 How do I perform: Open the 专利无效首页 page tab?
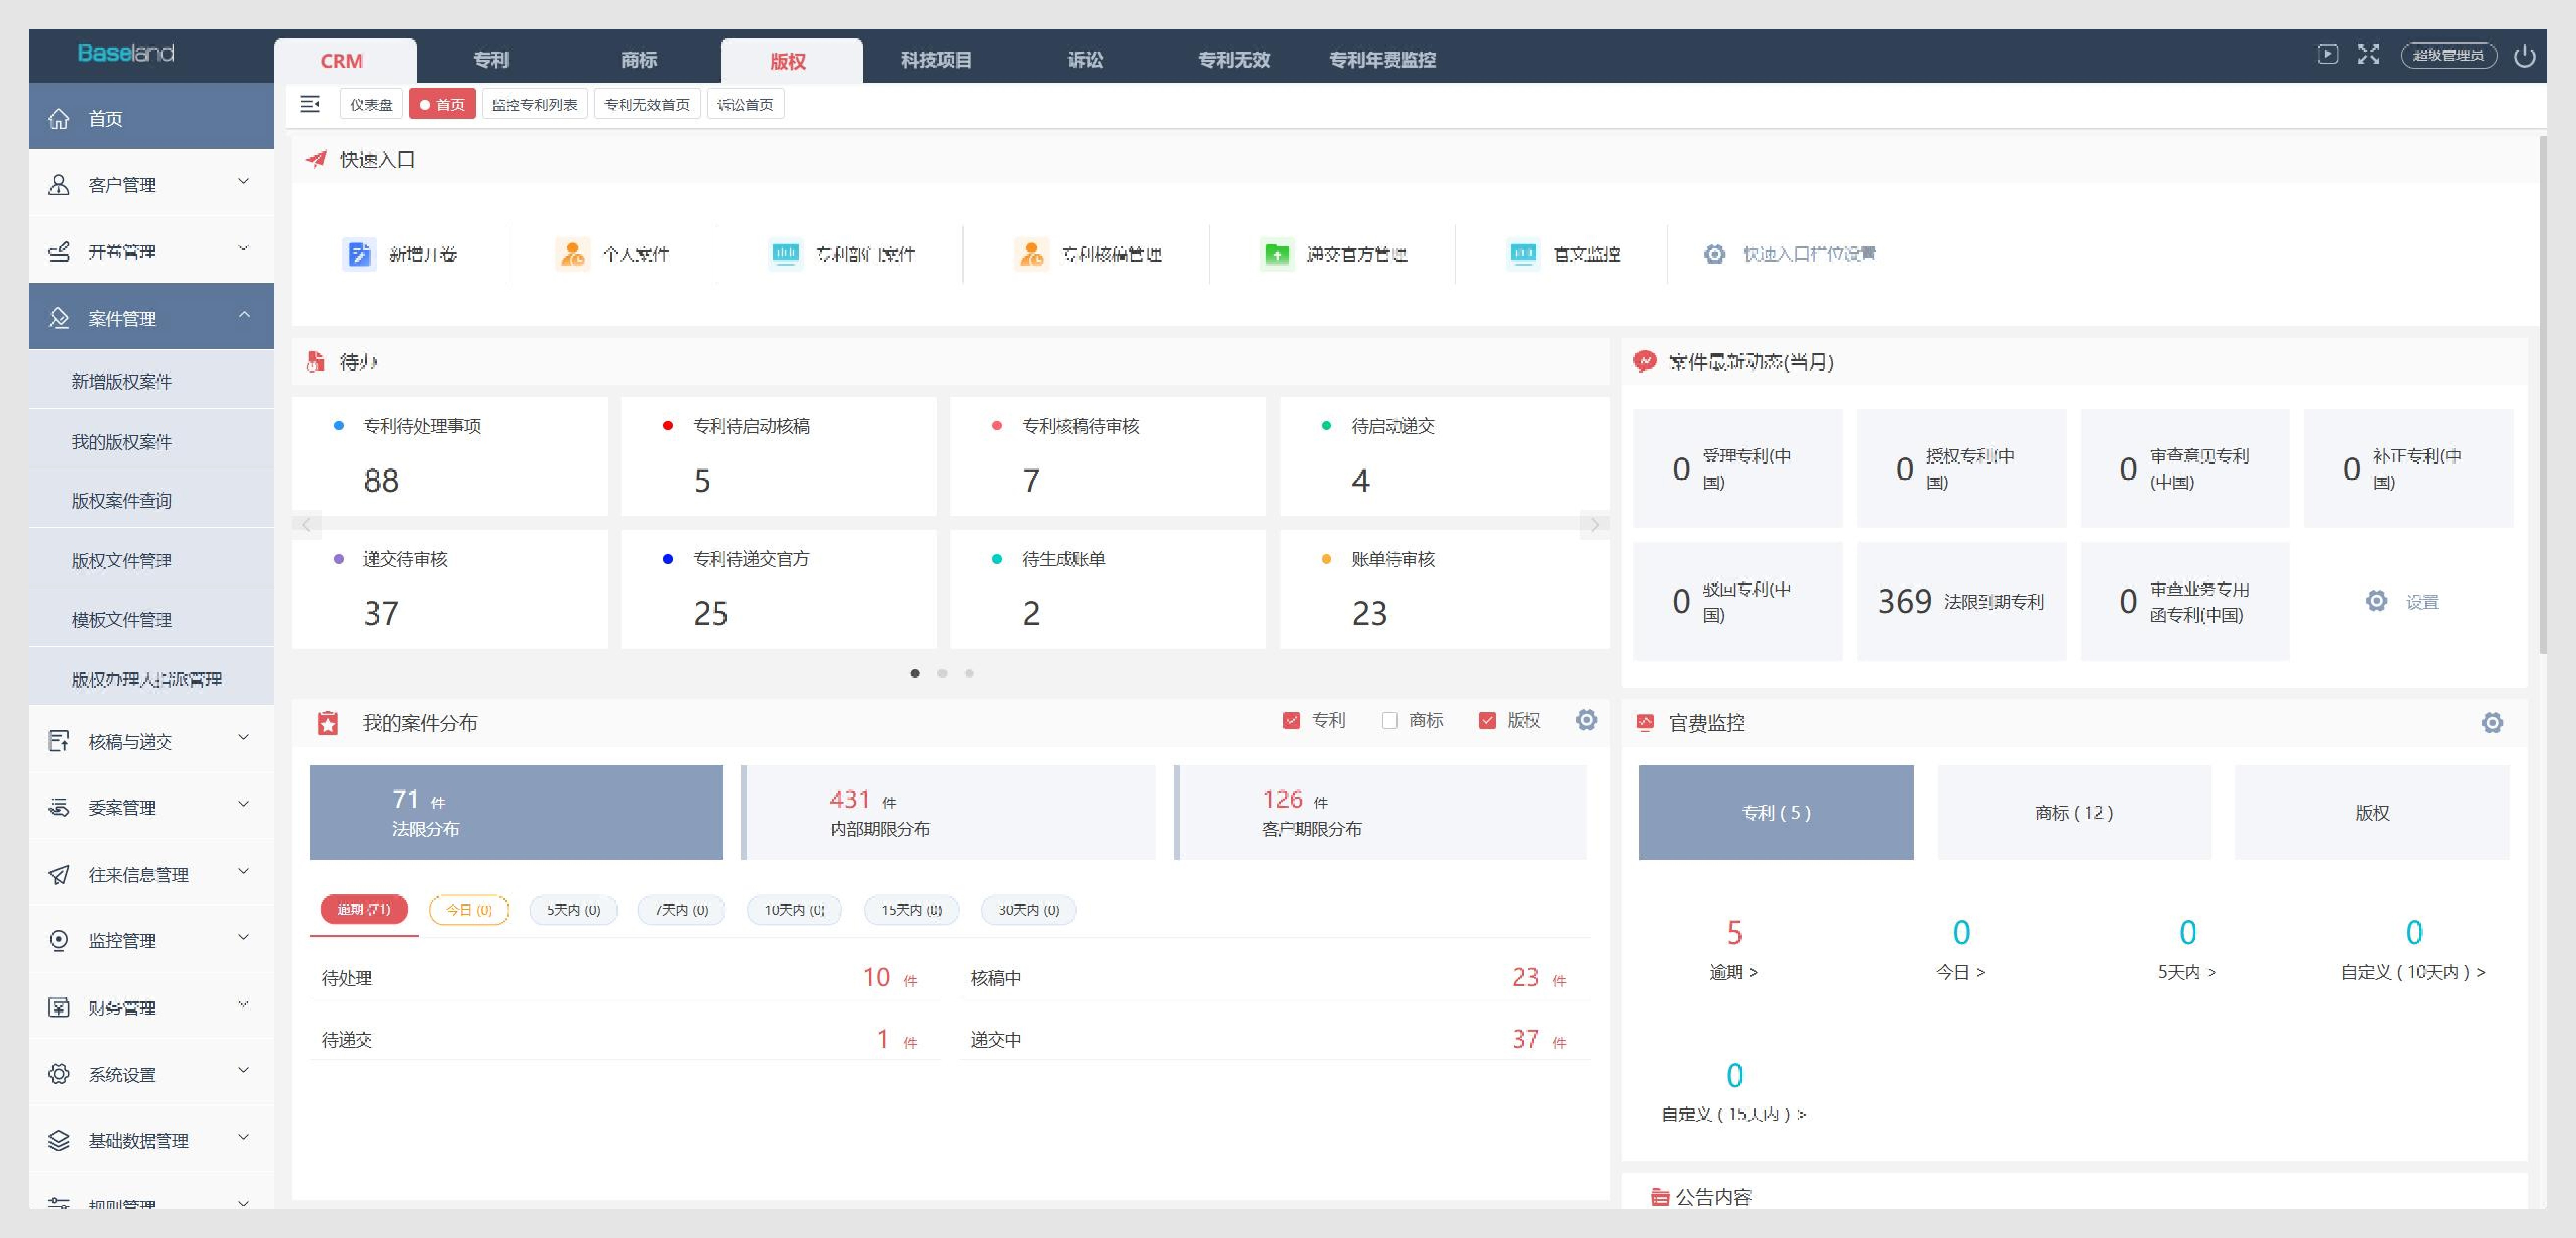coord(647,104)
